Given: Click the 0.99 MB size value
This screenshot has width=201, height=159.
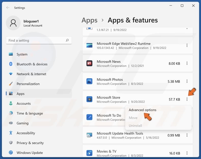Looking at the screenshot, I should (174, 135).
